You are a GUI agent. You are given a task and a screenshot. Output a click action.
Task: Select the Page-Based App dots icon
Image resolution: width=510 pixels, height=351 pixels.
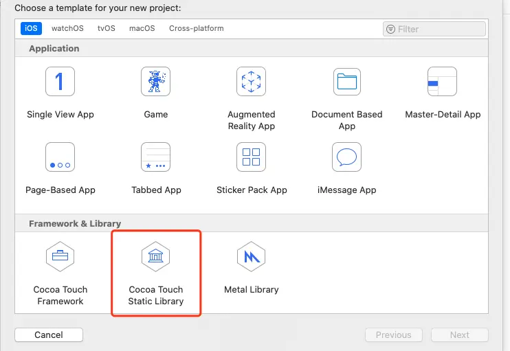pyautogui.click(x=60, y=157)
